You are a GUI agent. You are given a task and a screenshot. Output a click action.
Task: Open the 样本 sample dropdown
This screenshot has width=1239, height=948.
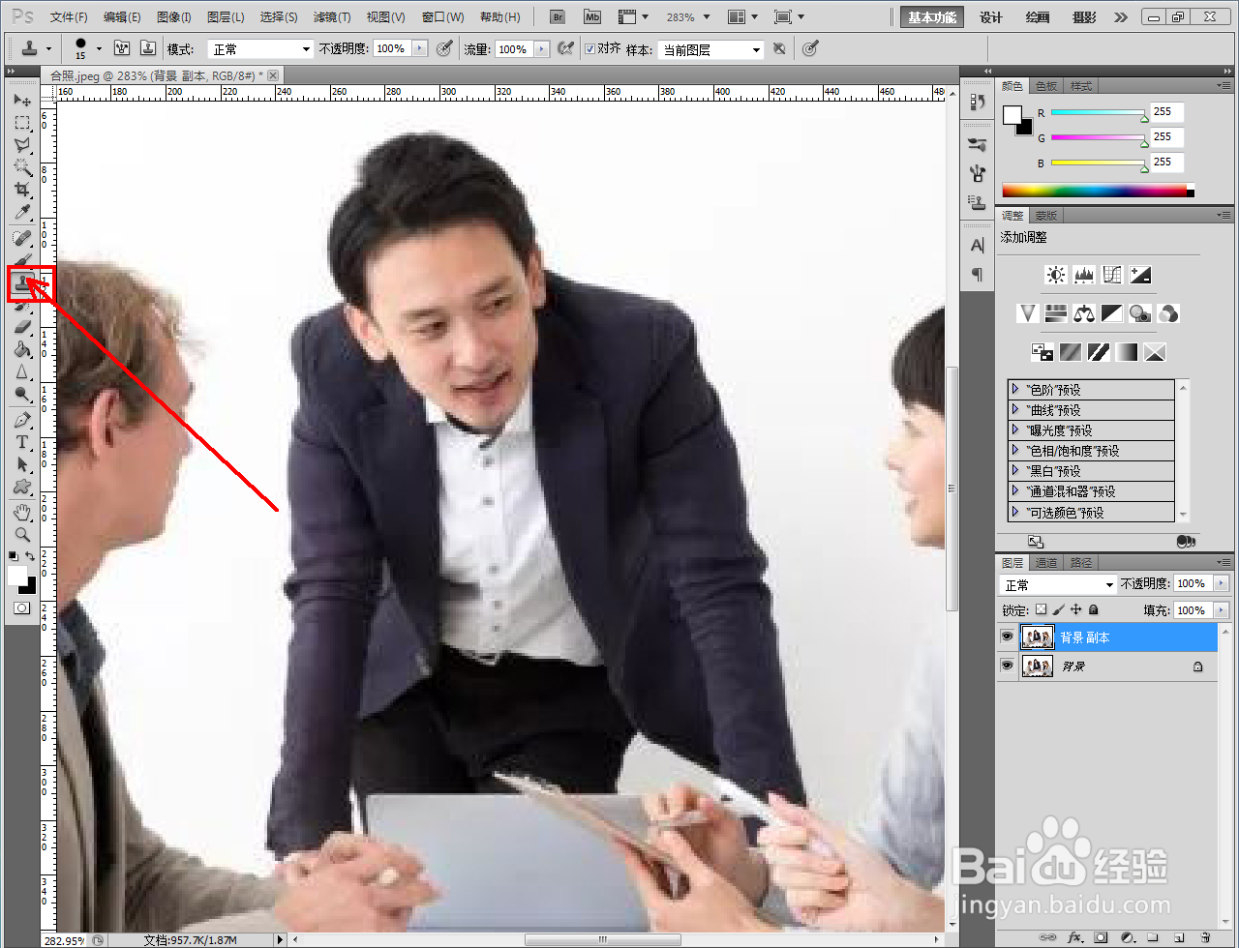(711, 49)
